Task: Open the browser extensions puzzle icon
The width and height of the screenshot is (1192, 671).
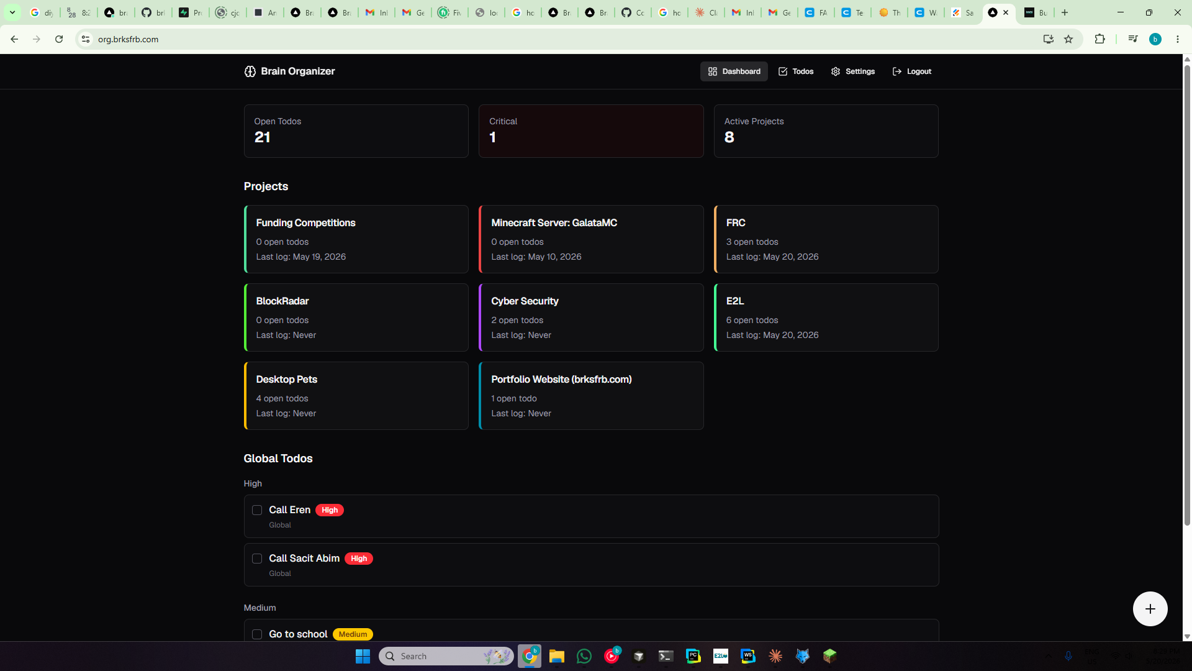Action: click(1099, 39)
